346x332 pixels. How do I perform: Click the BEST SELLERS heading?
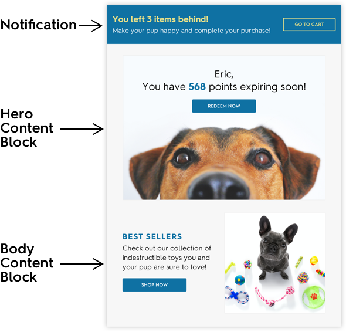[152, 236]
